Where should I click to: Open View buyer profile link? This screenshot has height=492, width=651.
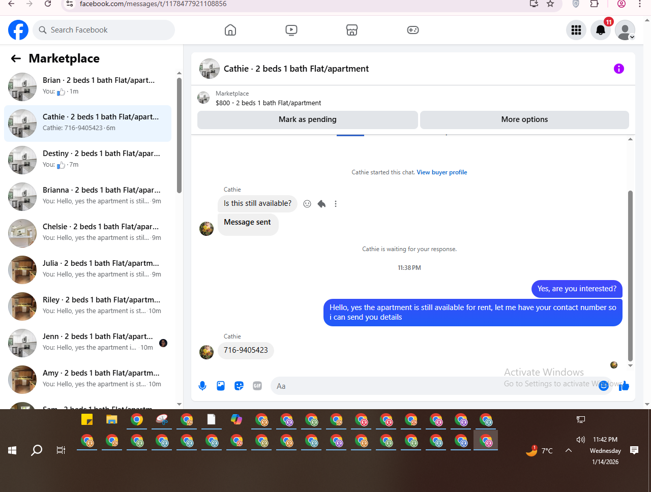point(442,172)
